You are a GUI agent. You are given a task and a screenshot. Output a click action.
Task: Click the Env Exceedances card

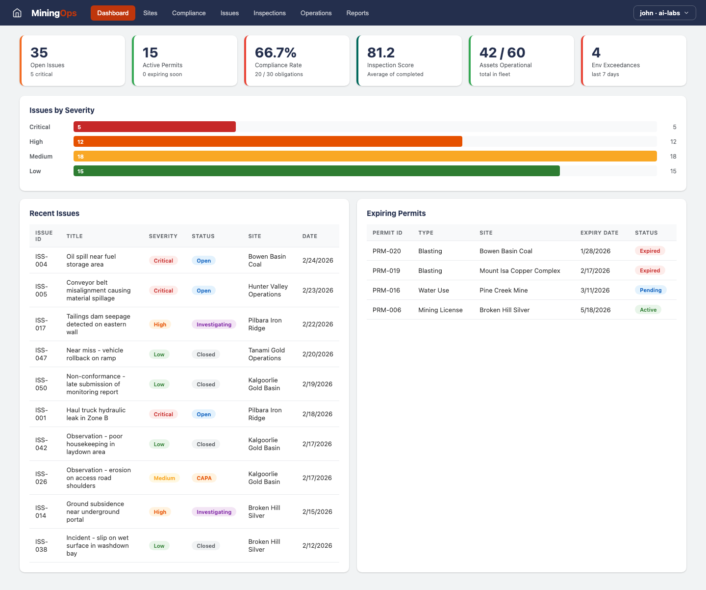(633, 60)
